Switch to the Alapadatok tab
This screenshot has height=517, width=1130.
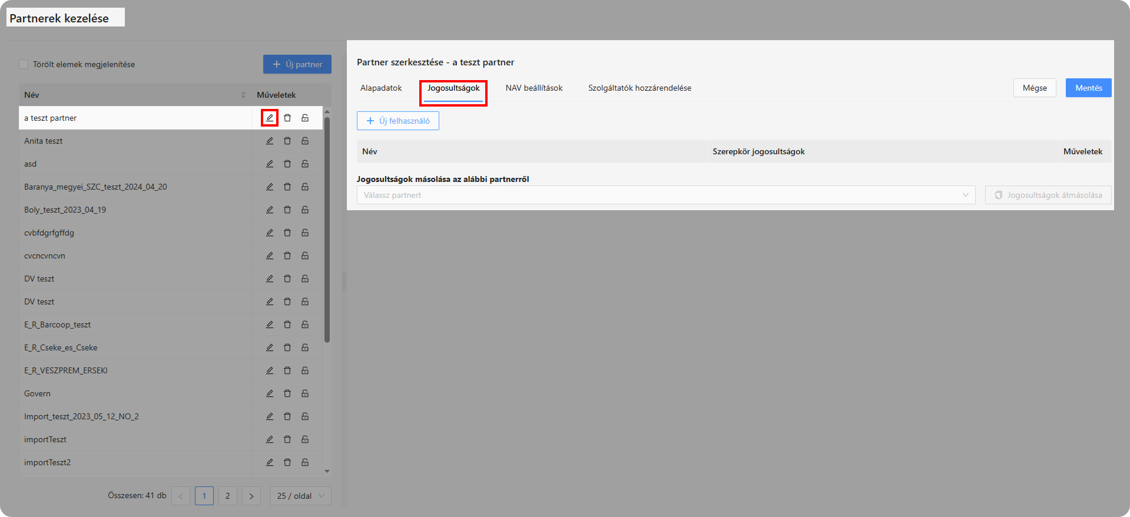(381, 88)
